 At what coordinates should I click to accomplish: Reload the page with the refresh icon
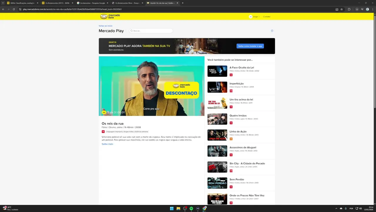pos(14,9)
